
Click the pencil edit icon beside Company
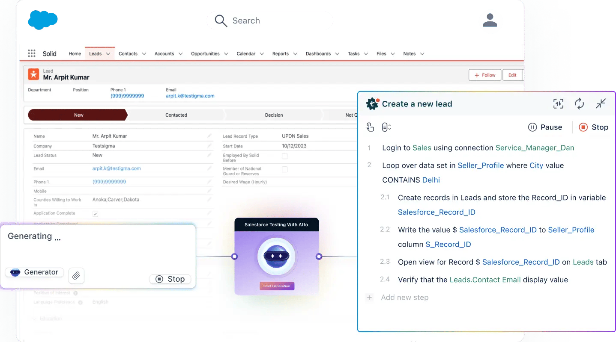tap(209, 146)
